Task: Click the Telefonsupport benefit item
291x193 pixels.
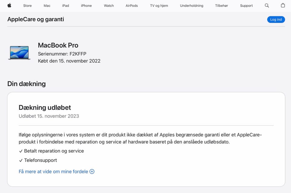Action: coord(40,160)
